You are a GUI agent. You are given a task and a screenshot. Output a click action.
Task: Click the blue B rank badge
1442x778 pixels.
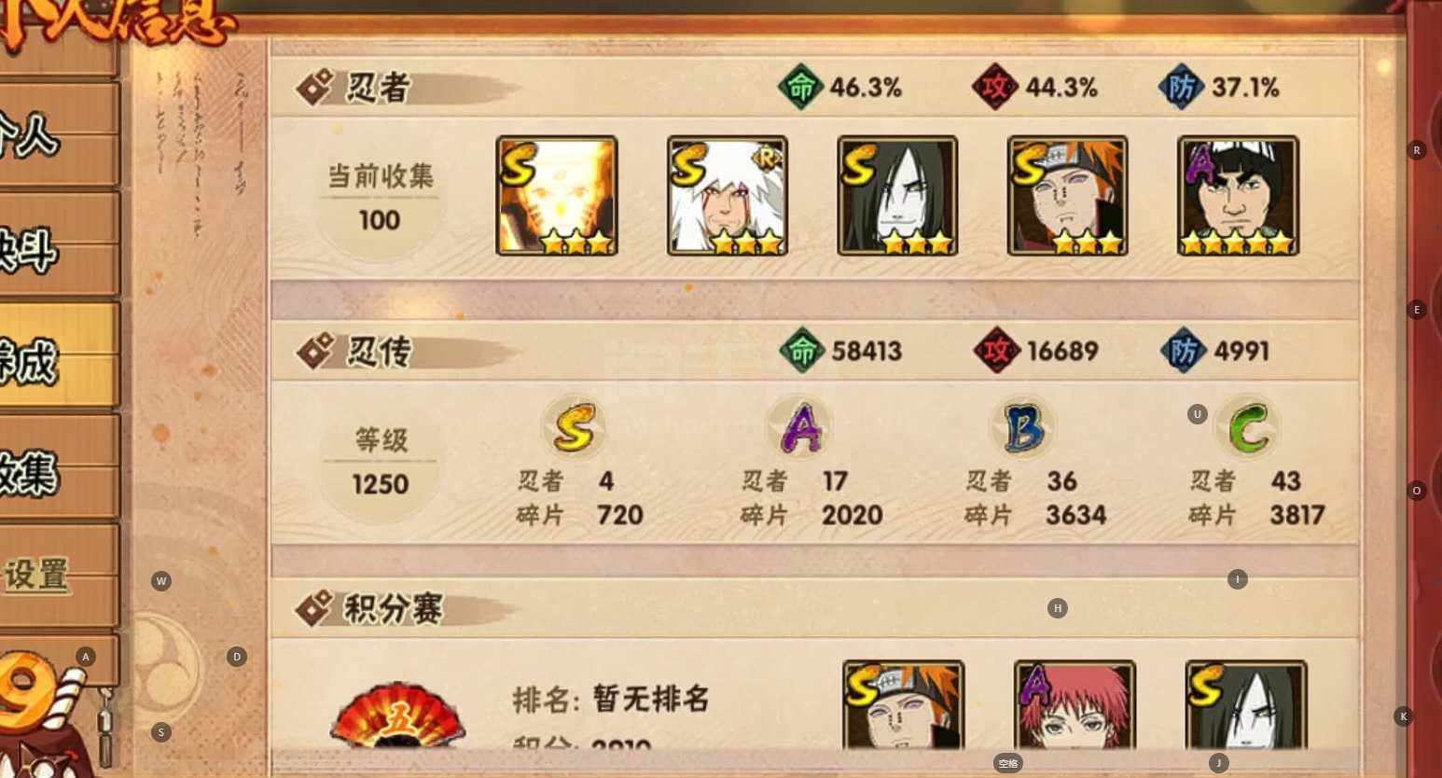click(1023, 427)
